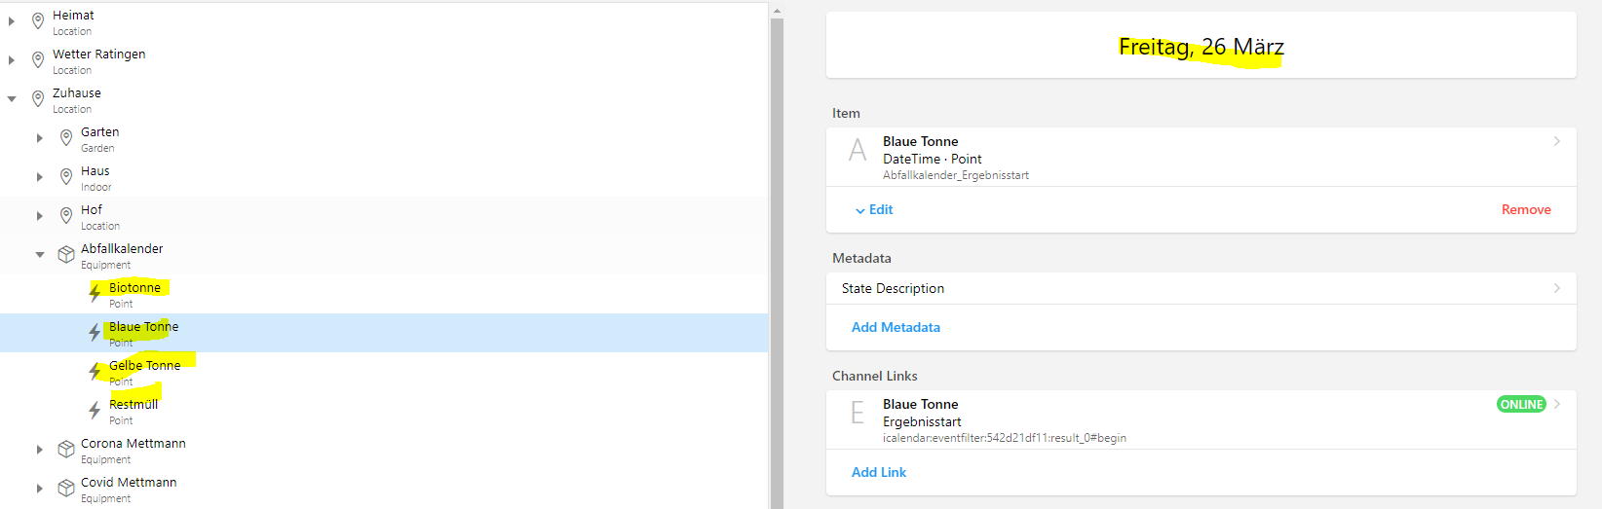Viewport: 1602px width, 509px height.
Task: Click the Add Link button
Action: (879, 473)
